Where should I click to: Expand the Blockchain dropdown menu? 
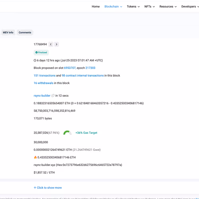tap(113, 6)
